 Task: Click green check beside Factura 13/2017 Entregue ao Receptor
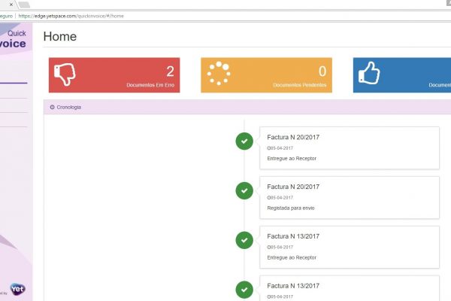[x=244, y=240]
